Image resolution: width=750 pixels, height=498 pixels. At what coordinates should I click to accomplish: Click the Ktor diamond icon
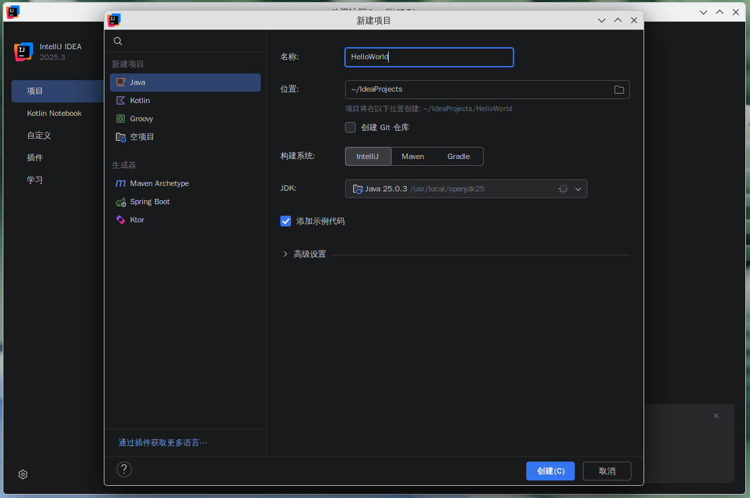pos(121,220)
